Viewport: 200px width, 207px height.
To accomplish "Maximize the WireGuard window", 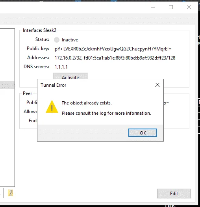I will [x=171, y=7].
